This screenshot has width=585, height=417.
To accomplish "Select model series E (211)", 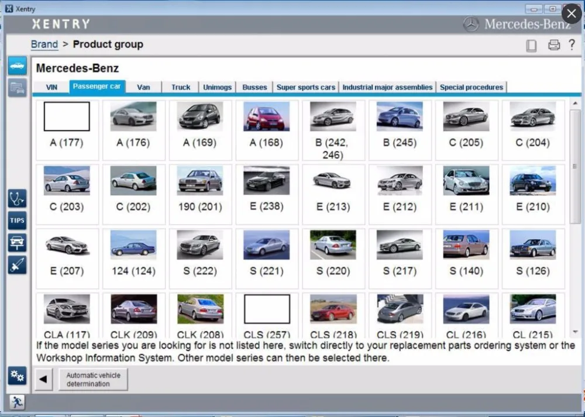I will 466,194.
